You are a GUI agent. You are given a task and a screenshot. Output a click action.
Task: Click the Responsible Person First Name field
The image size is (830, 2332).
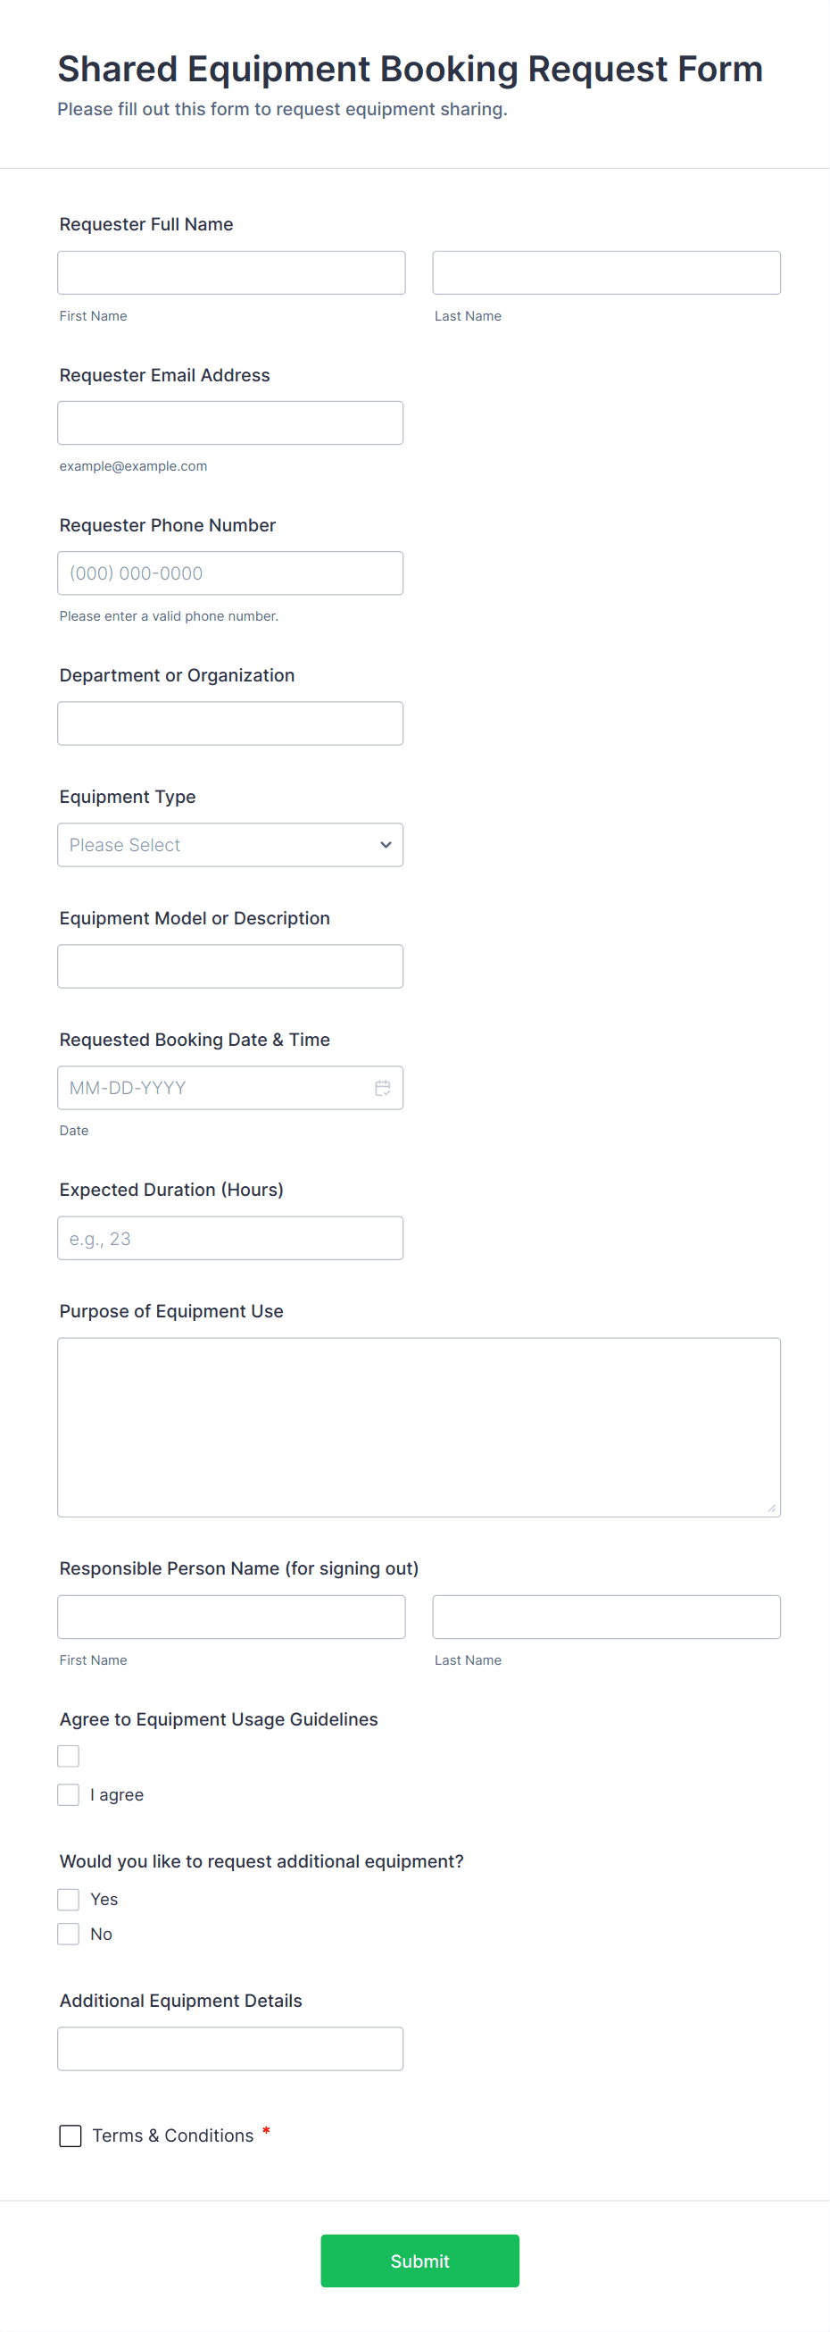230,1617
